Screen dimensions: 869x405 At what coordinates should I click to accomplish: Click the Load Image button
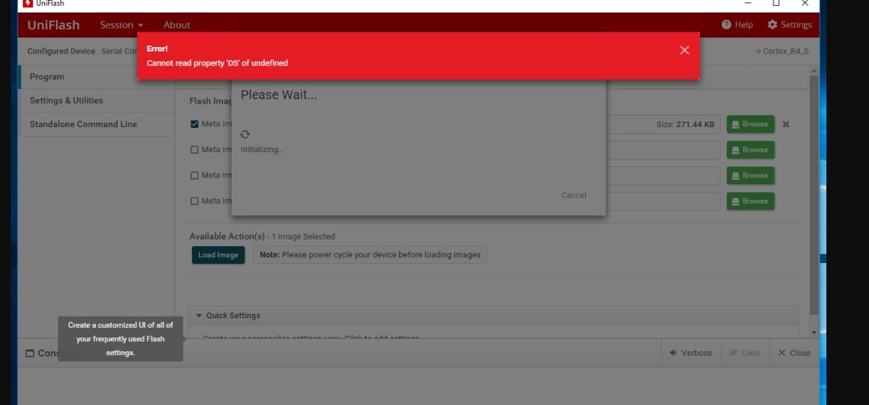pyautogui.click(x=218, y=255)
